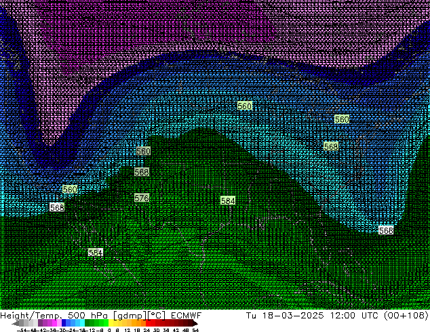Click the leftmost 568 contour label
Viewport: 430px width, 332px height.
[57, 207]
